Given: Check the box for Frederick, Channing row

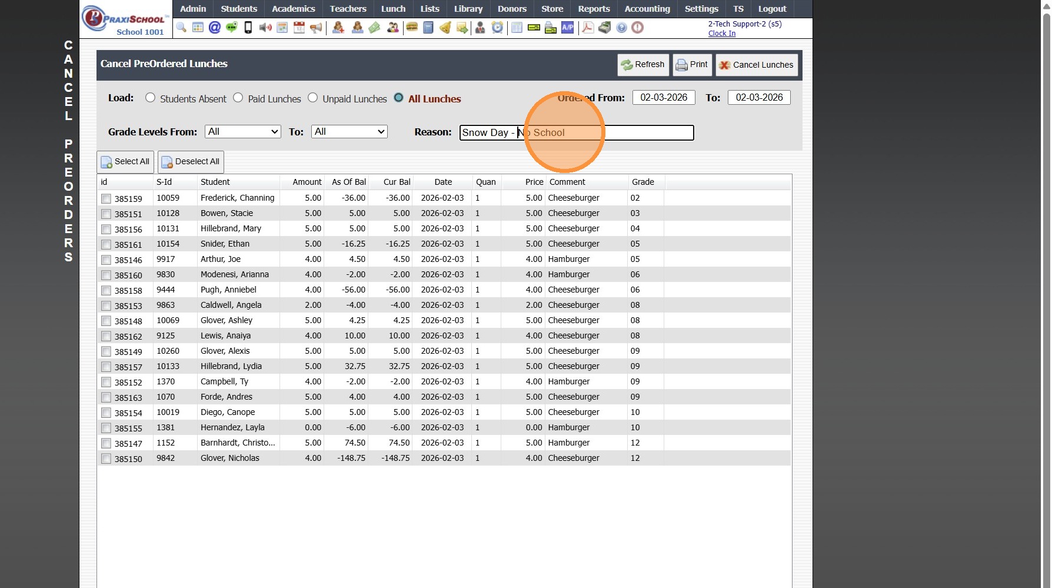Looking at the screenshot, I should [106, 199].
